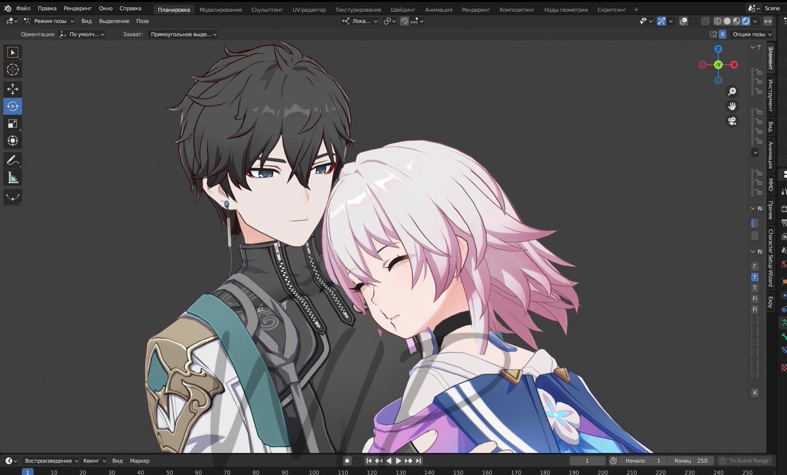This screenshot has height=475, width=787.
Task: Toggle X-axis mirror for pose
Action: click(723, 34)
